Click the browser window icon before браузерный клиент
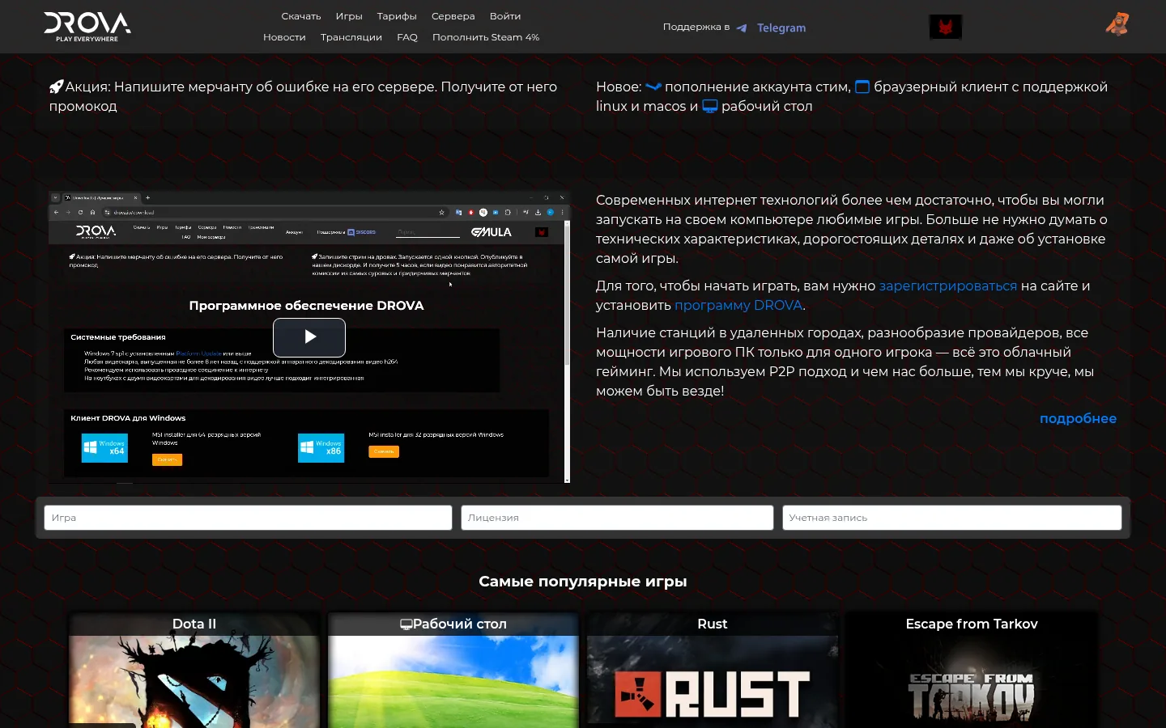This screenshot has height=728, width=1166. (862, 87)
